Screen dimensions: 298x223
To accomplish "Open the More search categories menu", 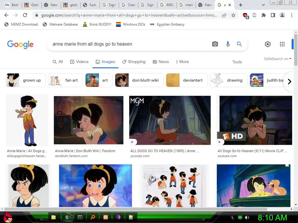I will [x=182, y=62].
